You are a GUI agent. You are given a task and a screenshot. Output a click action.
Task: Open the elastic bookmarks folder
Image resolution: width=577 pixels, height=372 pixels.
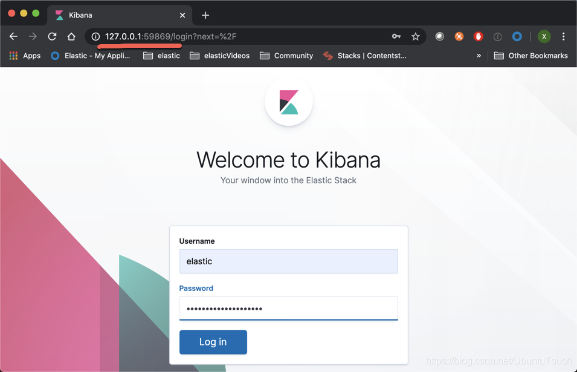pyautogui.click(x=161, y=56)
